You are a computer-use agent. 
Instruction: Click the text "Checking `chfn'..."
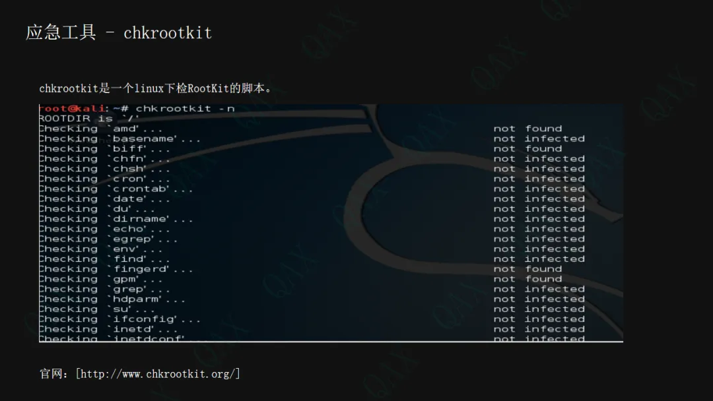[x=104, y=158]
